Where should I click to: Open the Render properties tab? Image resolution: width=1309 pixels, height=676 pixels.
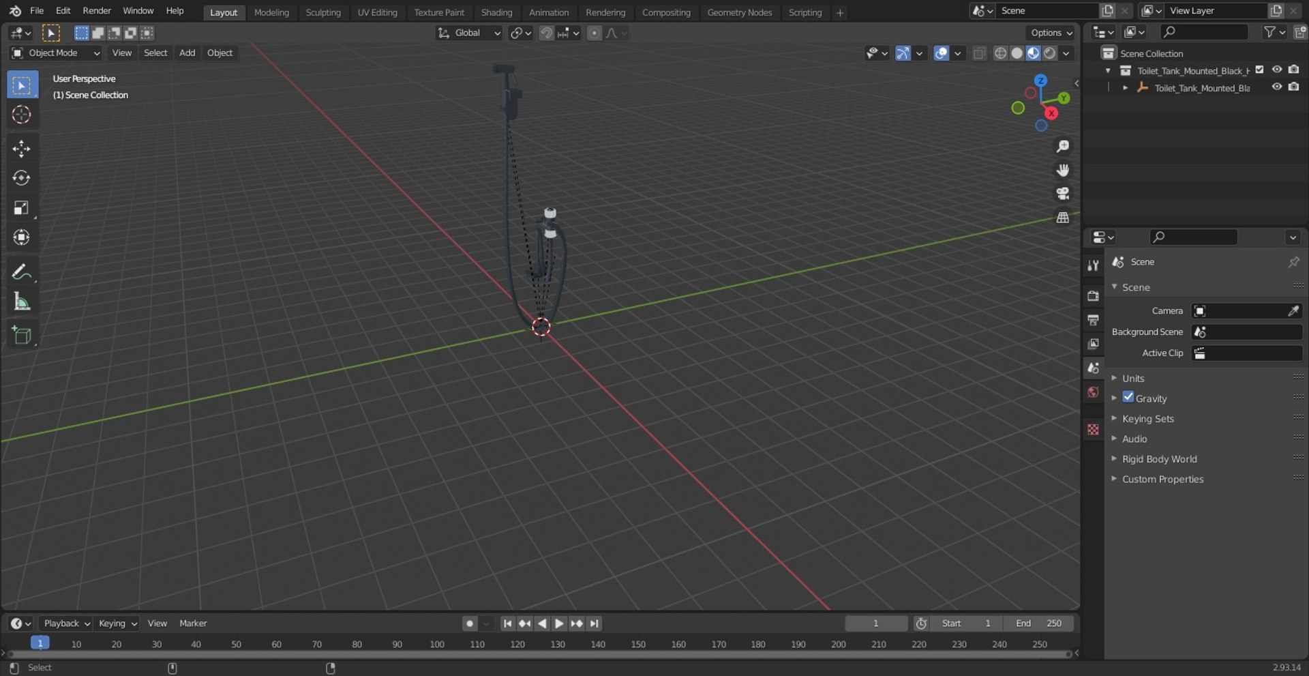point(1094,296)
